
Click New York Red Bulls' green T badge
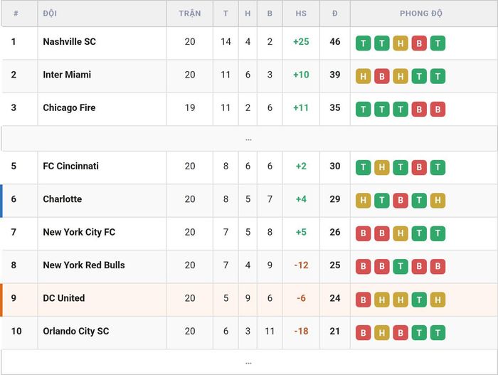400,266
